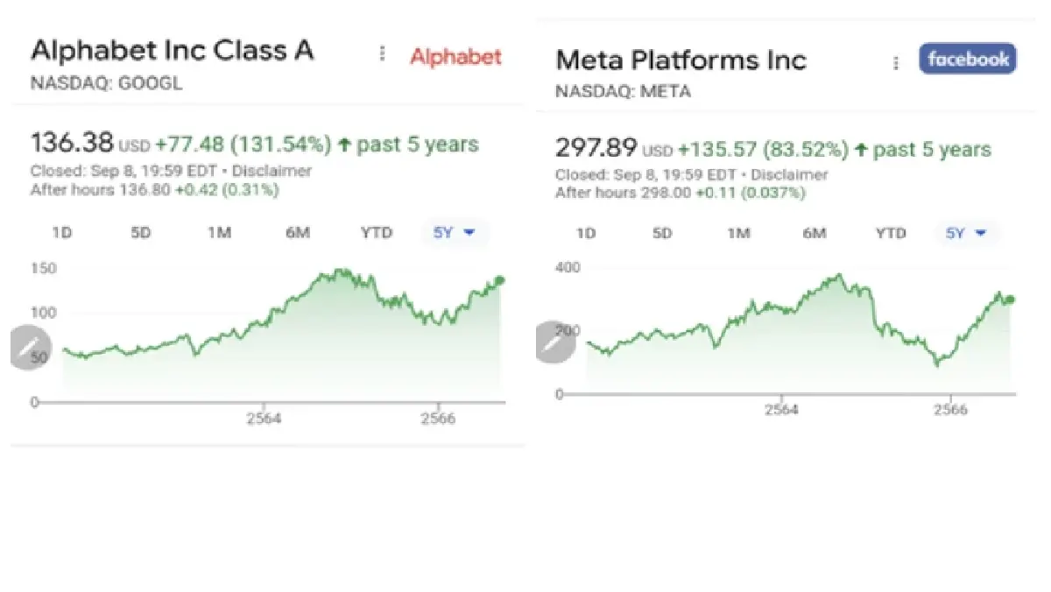
Task: Open the pencil edit icon on the Alphabet chart
Action: [30, 347]
